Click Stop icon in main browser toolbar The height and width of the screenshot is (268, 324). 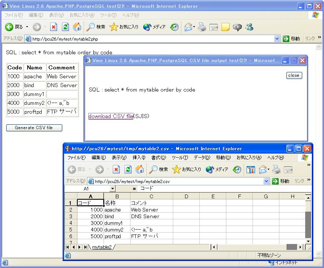coord(53,27)
